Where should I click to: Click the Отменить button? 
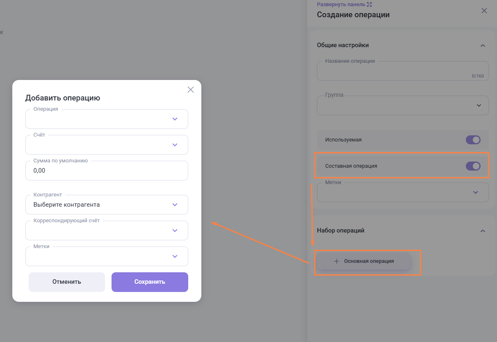(67, 282)
